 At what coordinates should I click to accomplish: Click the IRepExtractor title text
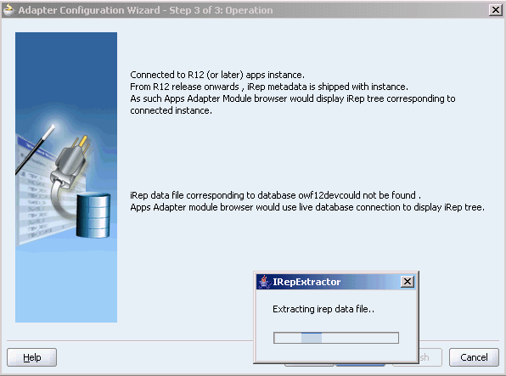click(306, 282)
